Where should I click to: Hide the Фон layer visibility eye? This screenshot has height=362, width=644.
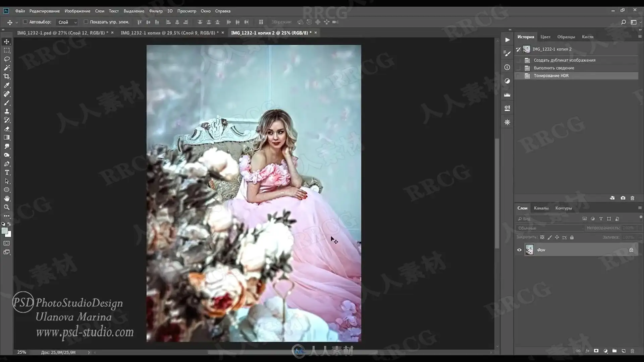[x=519, y=250]
